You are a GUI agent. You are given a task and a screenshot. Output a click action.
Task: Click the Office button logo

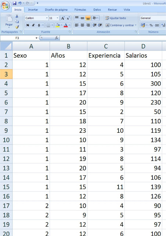tap(5, 6)
